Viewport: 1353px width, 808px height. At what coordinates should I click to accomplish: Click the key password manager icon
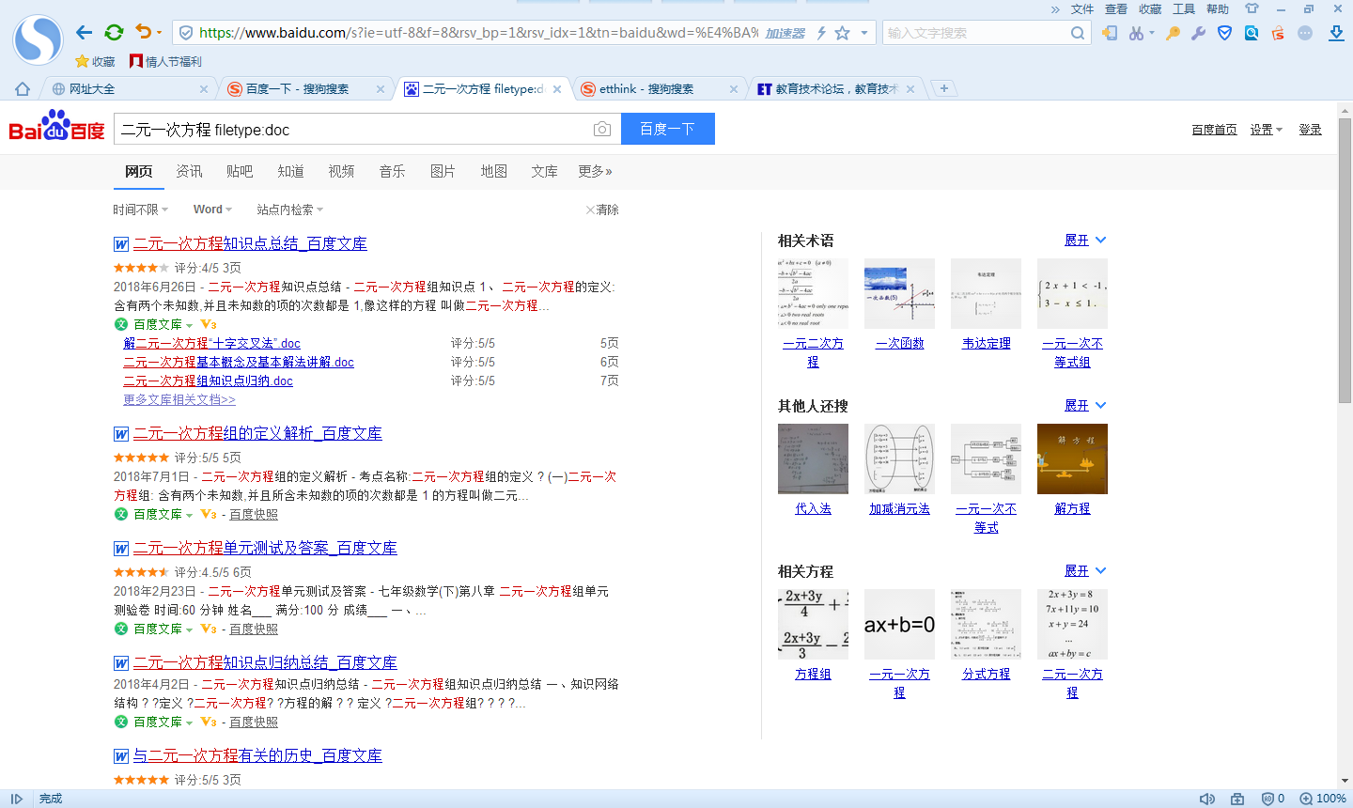click(x=1173, y=33)
